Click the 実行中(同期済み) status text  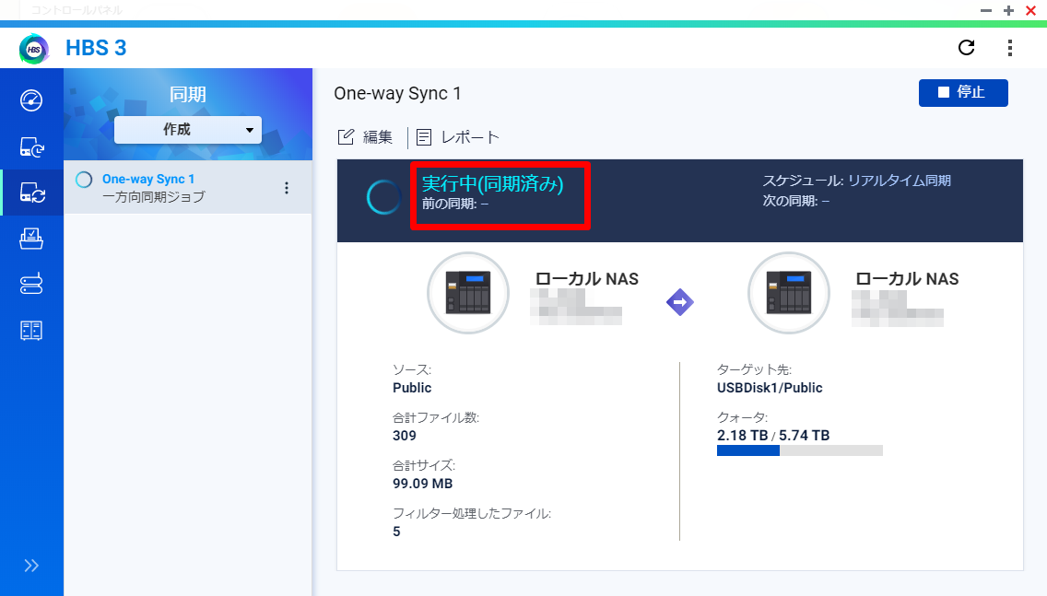click(x=493, y=183)
